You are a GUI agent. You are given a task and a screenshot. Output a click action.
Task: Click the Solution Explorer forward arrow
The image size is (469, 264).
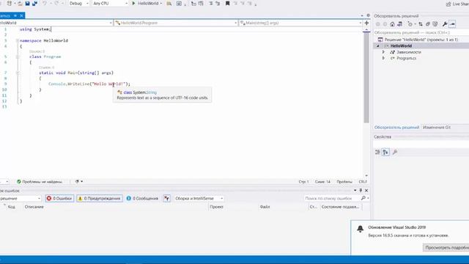point(385,24)
